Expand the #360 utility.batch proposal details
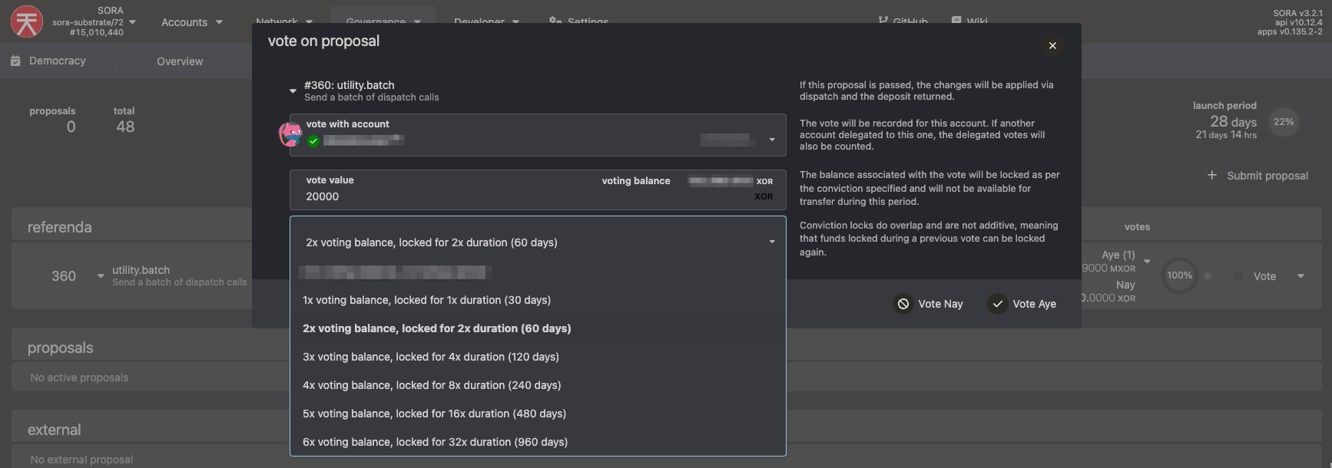1332x468 pixels. tap(293, 91)
